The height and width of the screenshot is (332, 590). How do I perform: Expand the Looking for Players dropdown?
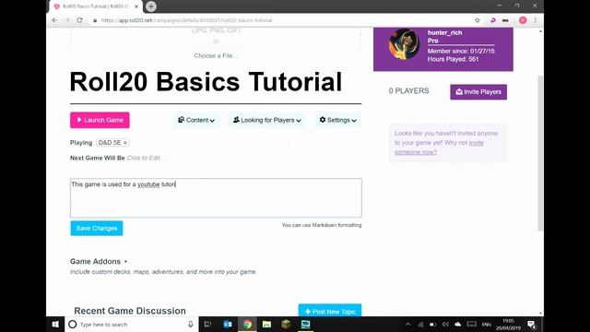[x=267, y=120]
